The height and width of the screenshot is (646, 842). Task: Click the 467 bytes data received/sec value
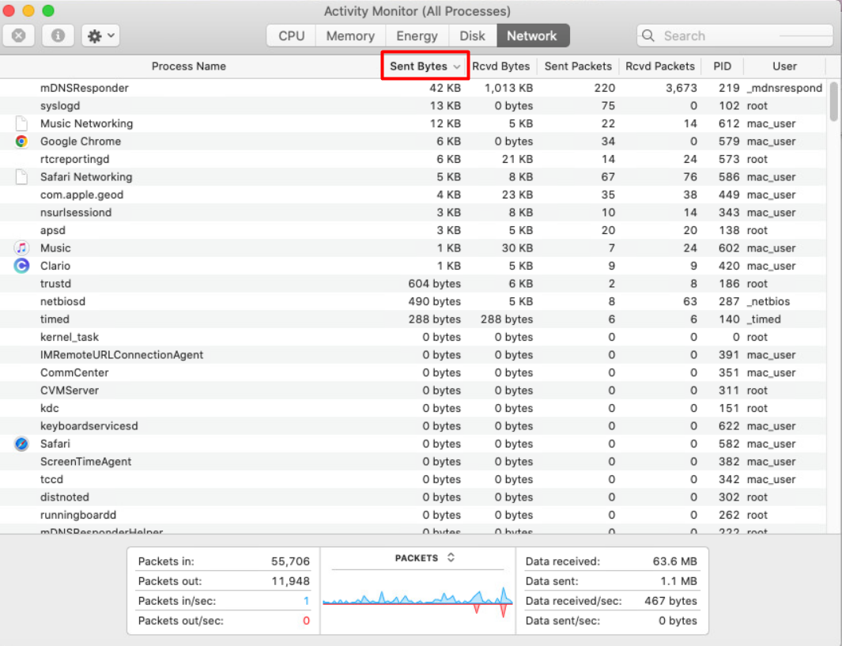670,601
